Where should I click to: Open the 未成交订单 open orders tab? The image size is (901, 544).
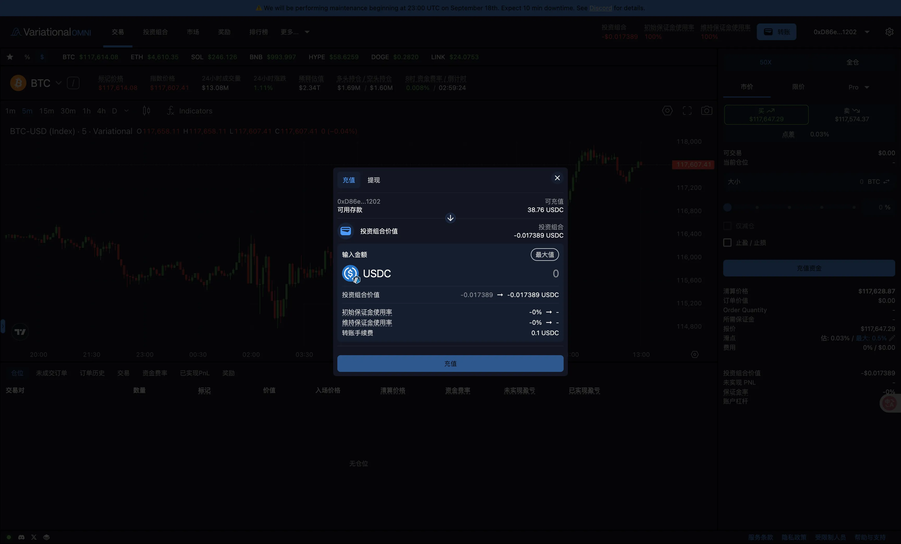52,373
